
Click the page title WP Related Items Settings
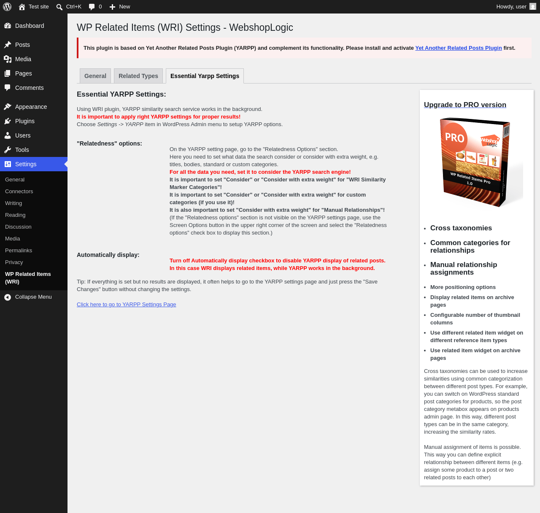tap(185, 28)
